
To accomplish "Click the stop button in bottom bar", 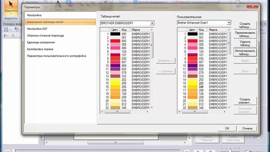I will (211, 151).
